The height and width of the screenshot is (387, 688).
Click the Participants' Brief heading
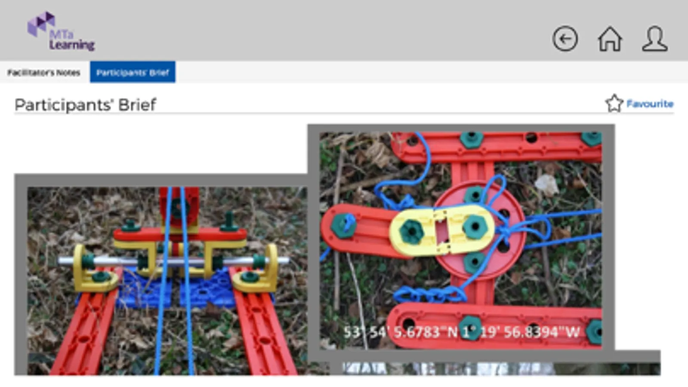(85, 105)
